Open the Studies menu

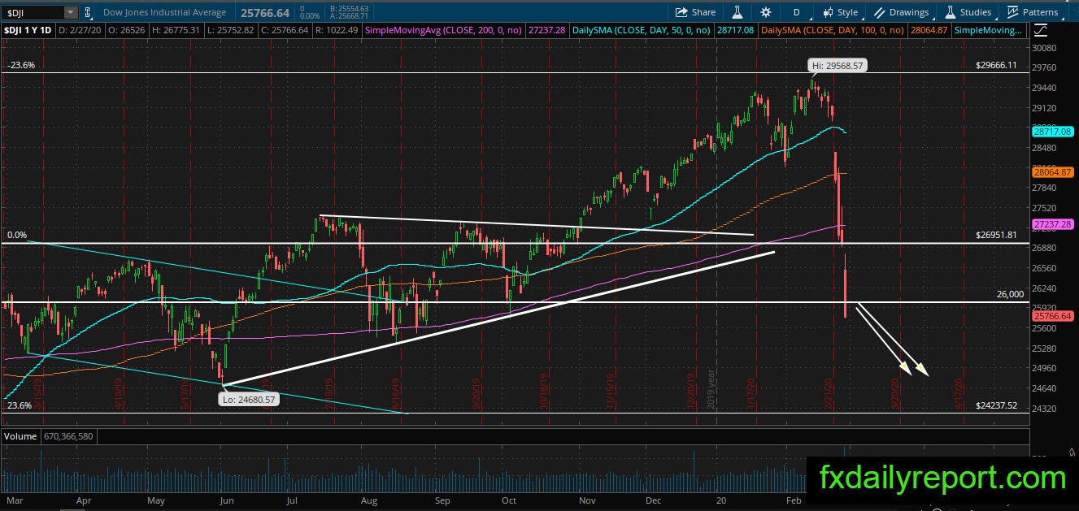tap(968, 12)
